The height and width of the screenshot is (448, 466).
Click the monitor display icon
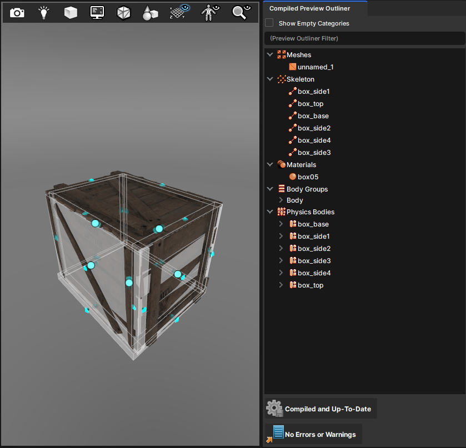pyautogui.click(x=97, y=12)
